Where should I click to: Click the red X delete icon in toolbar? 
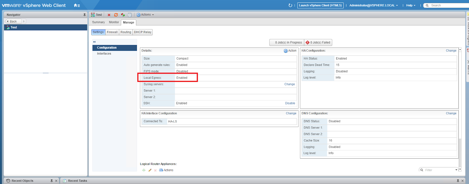pos(109,15)
